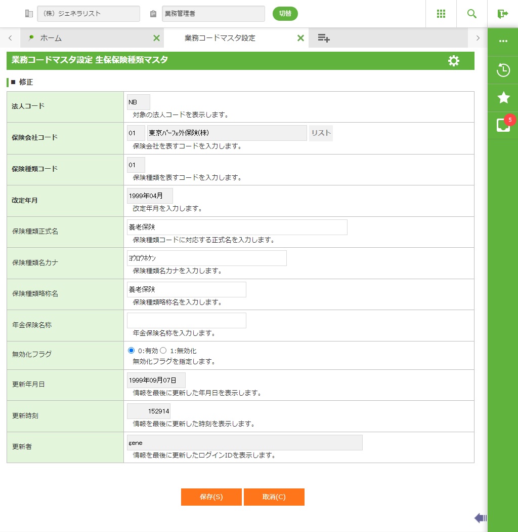
Task: Open the history clock icon in sidebar
Action: [x=503, y=70]
